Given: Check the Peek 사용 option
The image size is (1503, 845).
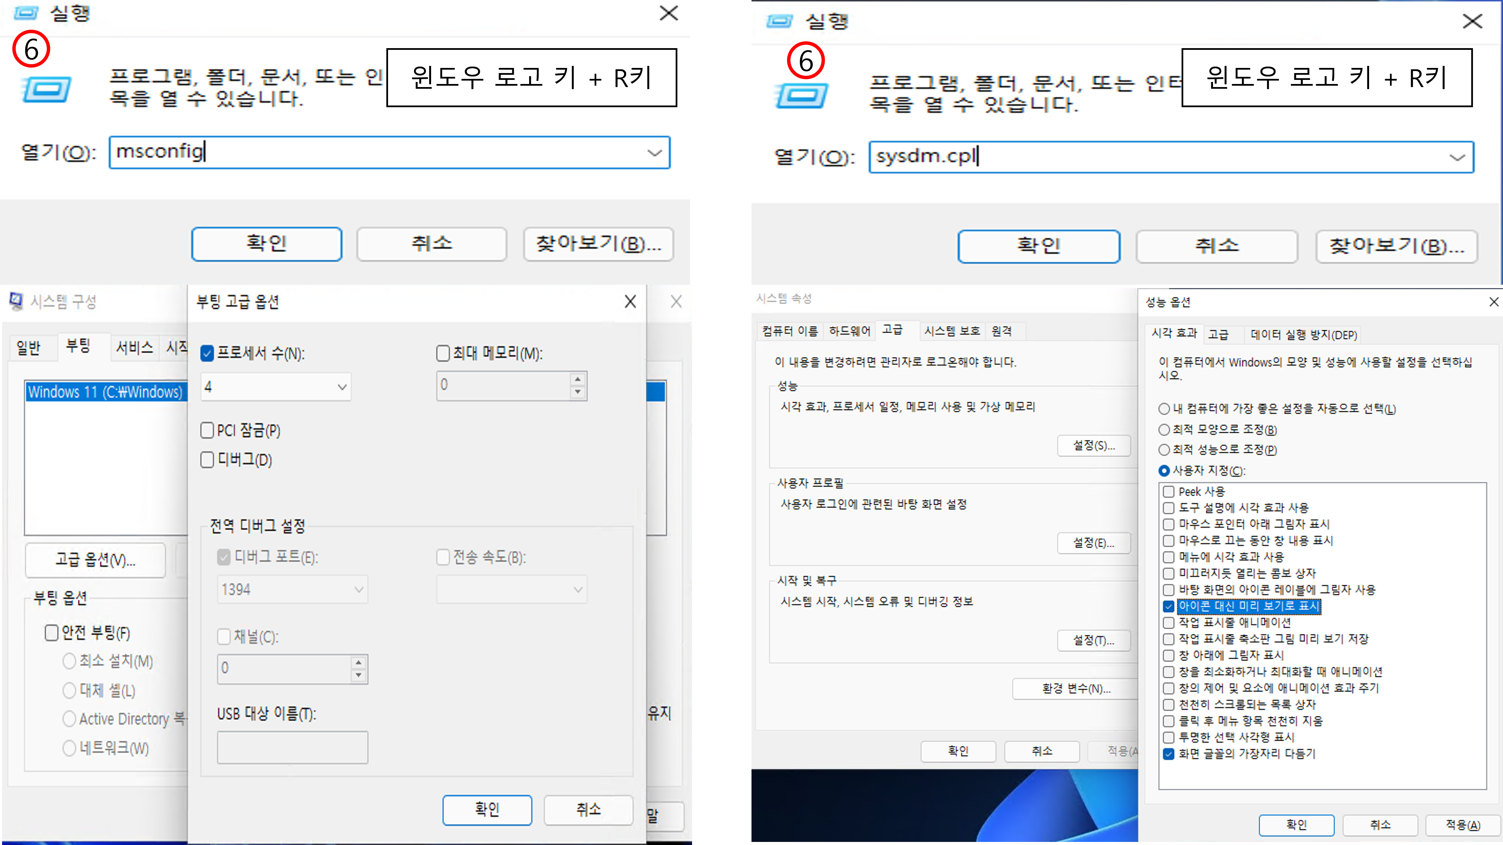Looking at the screenshot, I should 1168,492.
